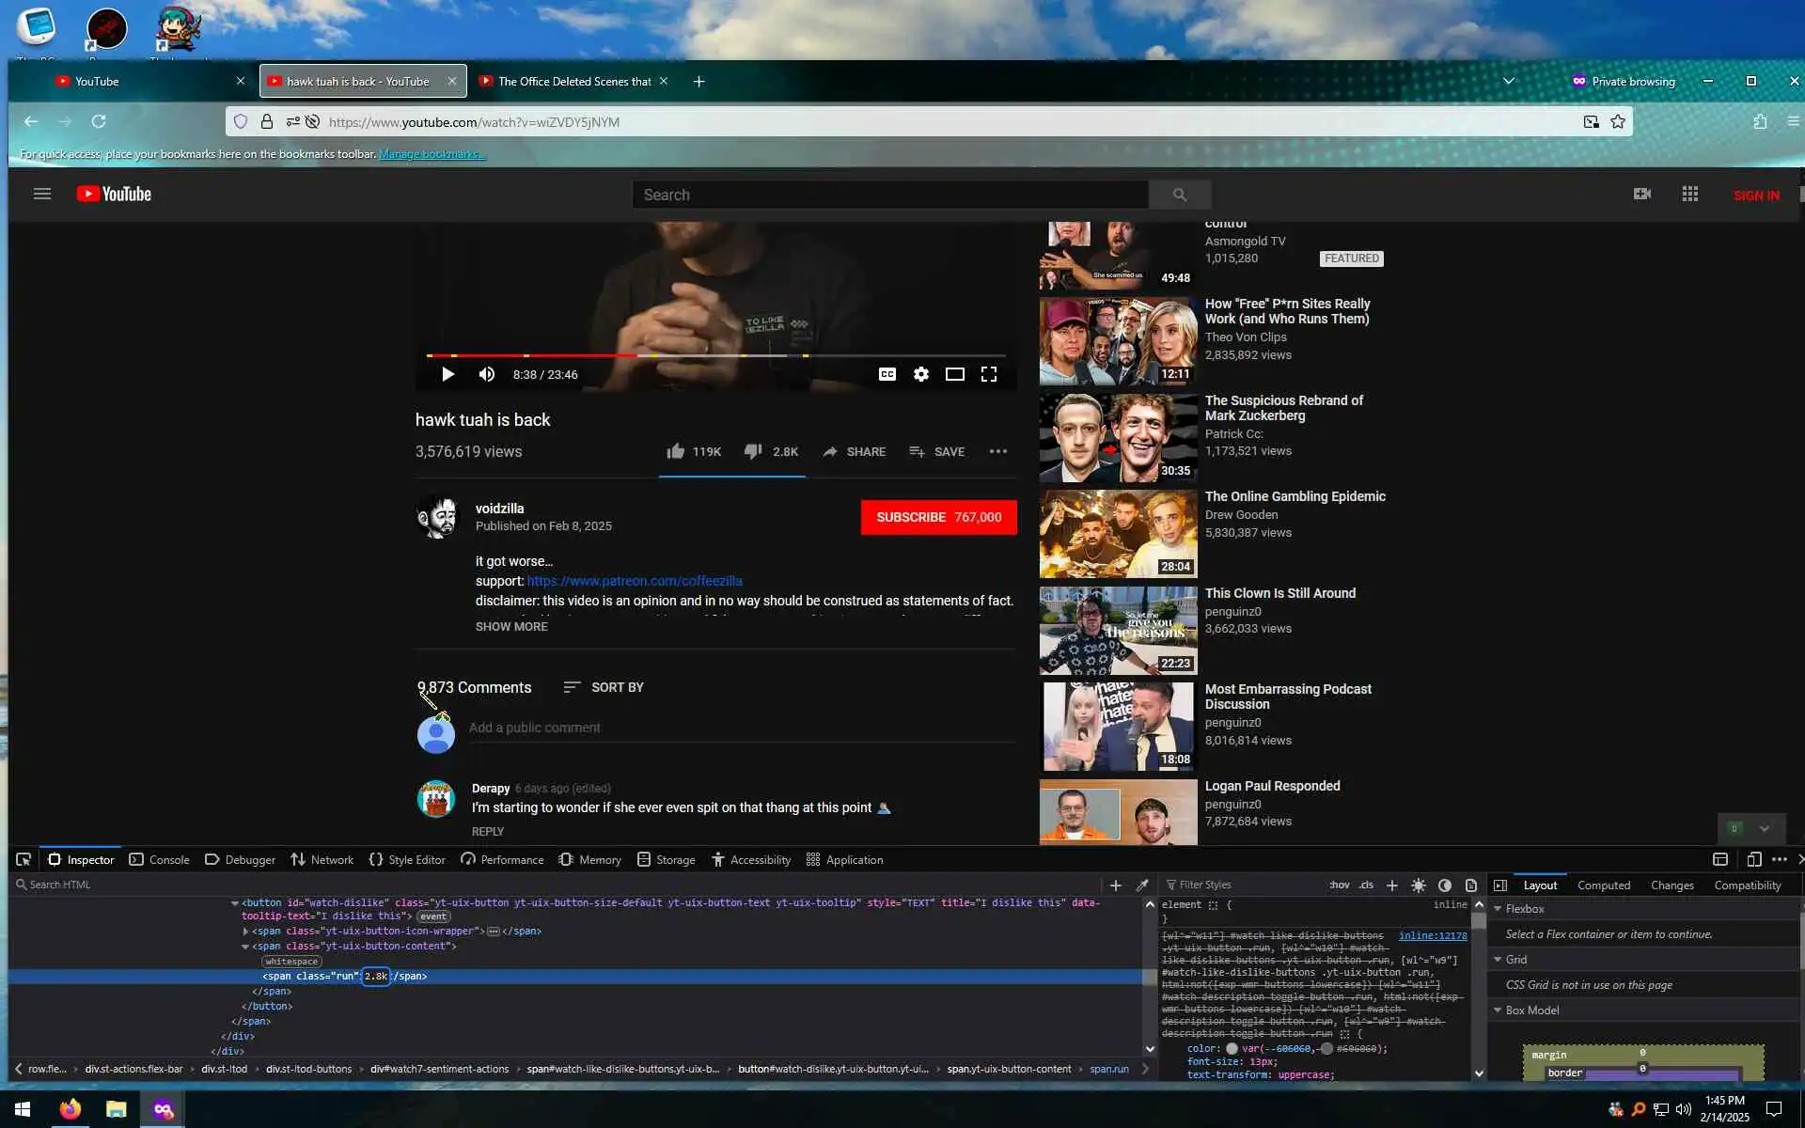Image resolution: width=1805 pixels, height=1128 pixels.
Task: Click SHOW MORE under the description
Action: pos(511,626)
